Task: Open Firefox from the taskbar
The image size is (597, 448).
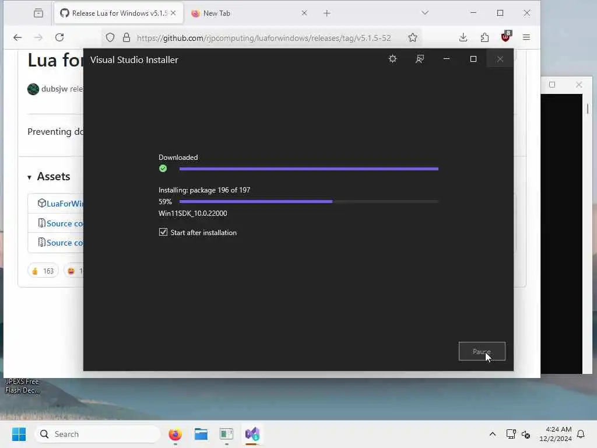Action: (175, 434)
